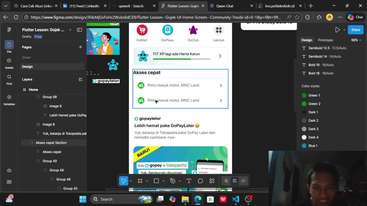Open the present options dropdown arrow
367x206 pixels.
tap(344, 30)
